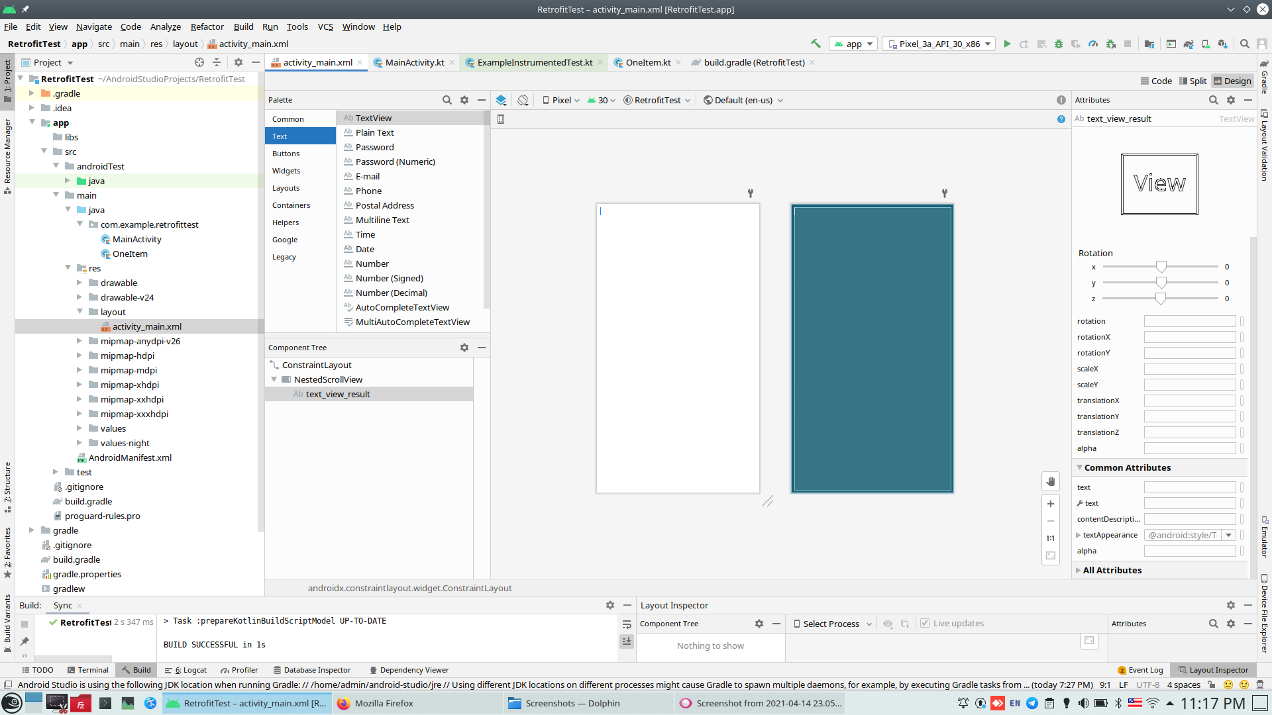Expand the mipmap-hdpi folder

click(79, 356)
